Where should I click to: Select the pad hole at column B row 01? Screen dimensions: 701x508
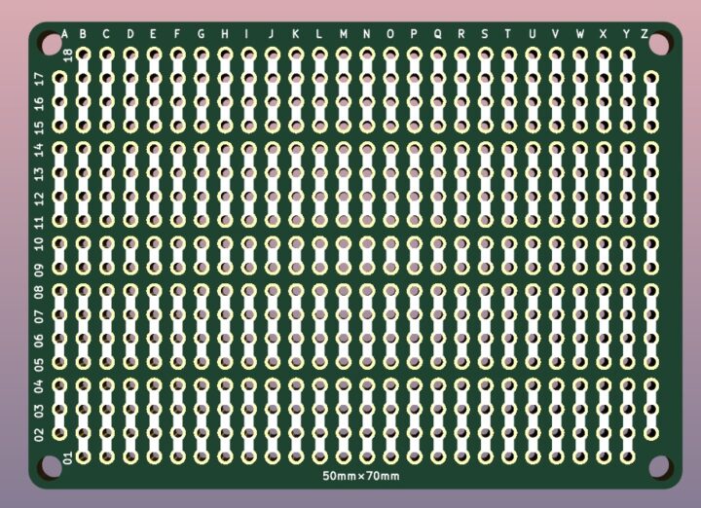[83, 455]
